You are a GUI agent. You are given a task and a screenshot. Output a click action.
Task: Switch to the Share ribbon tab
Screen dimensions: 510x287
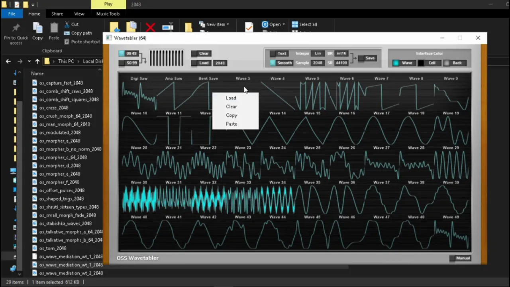pos(57,14)
